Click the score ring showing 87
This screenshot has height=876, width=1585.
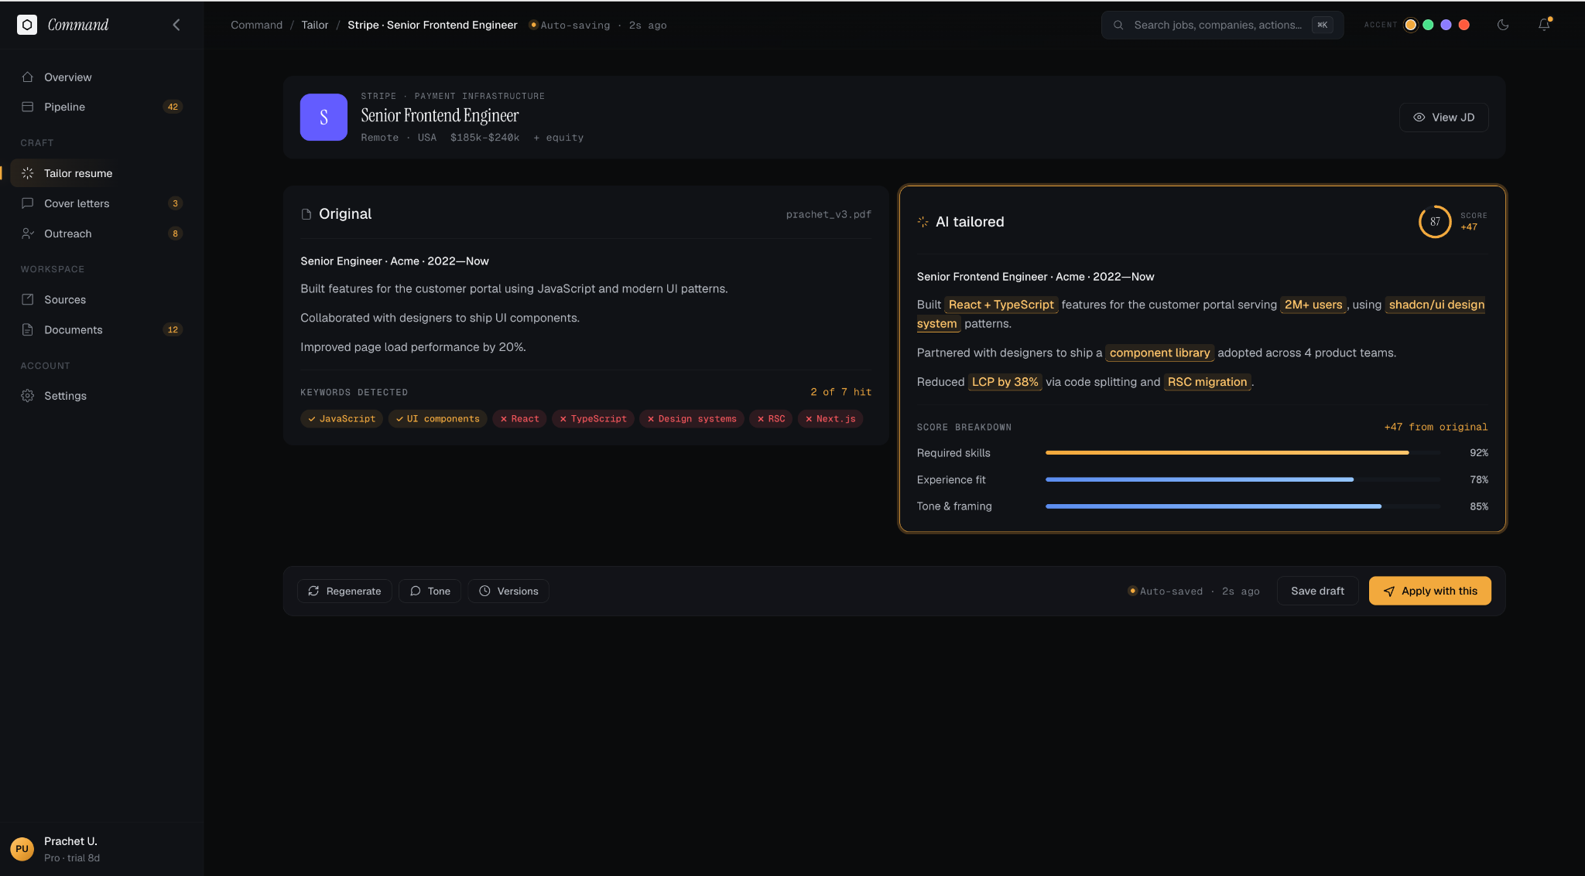(1435, 222)
